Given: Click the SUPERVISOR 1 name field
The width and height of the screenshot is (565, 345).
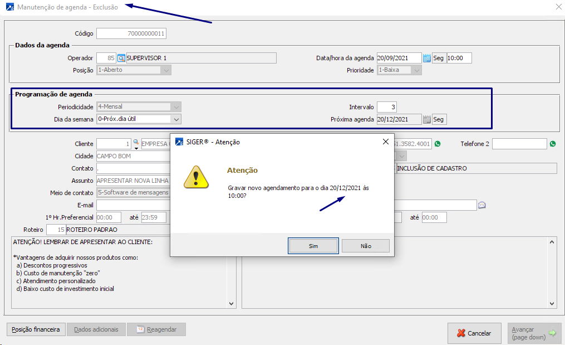Looking at the screenshot, I should point(201,58).
